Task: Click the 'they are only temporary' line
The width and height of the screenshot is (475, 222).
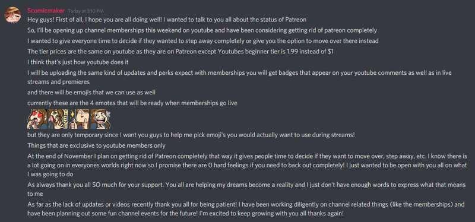Action: pos(191,135)
